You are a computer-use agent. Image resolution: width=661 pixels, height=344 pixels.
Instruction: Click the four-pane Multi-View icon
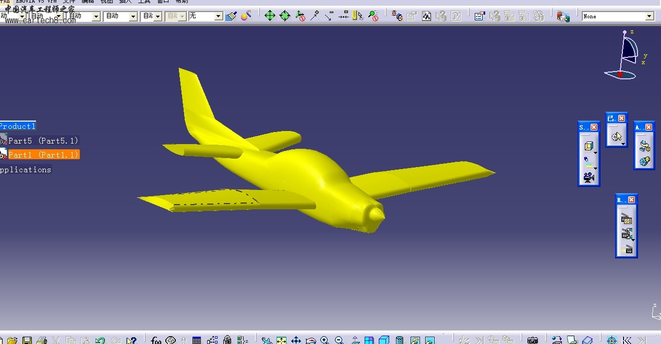click(x=369, y=340)
